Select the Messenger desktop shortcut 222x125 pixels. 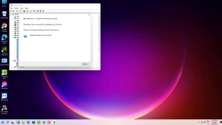5,85
